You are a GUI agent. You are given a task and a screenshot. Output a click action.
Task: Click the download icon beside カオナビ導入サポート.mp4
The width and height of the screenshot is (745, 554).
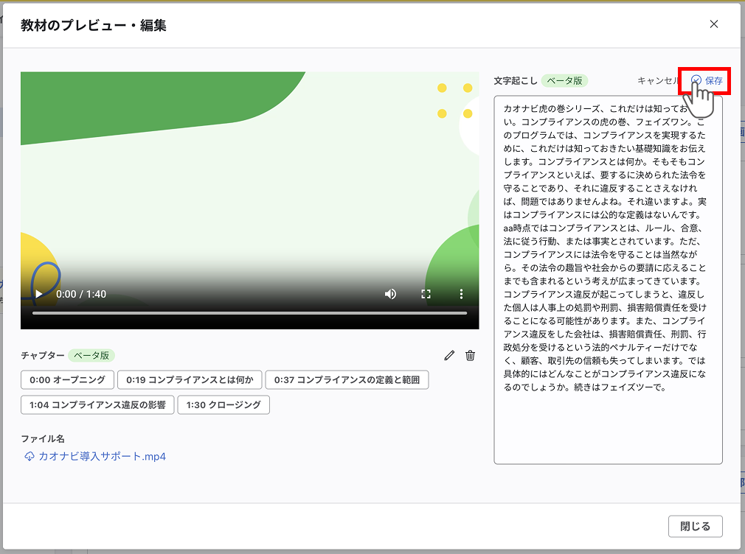27,456
